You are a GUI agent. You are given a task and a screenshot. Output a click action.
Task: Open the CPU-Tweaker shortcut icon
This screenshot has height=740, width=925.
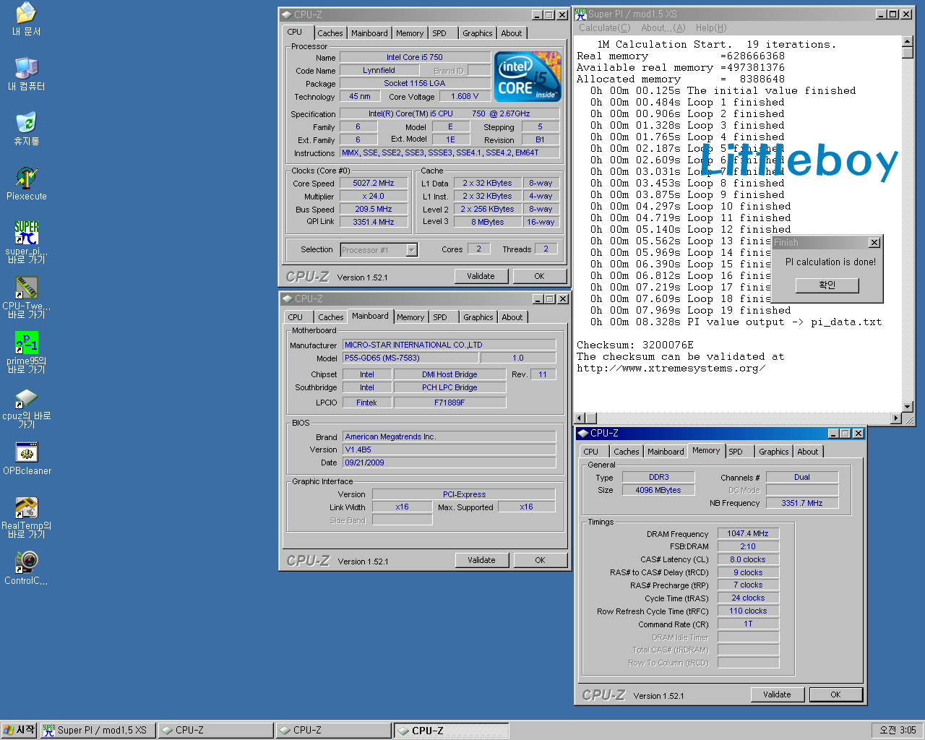[26, 288]
